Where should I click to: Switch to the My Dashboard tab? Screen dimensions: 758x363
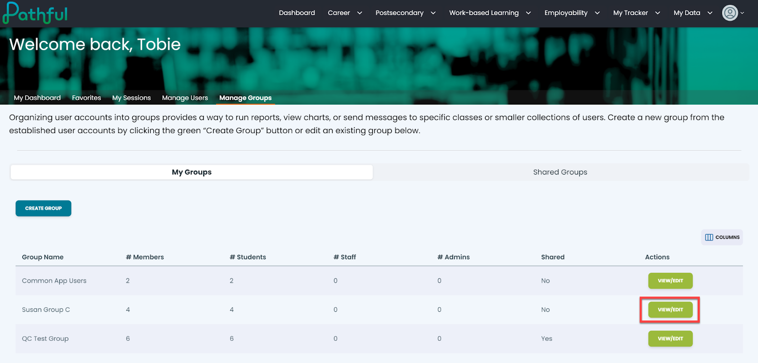pos(37,98)
